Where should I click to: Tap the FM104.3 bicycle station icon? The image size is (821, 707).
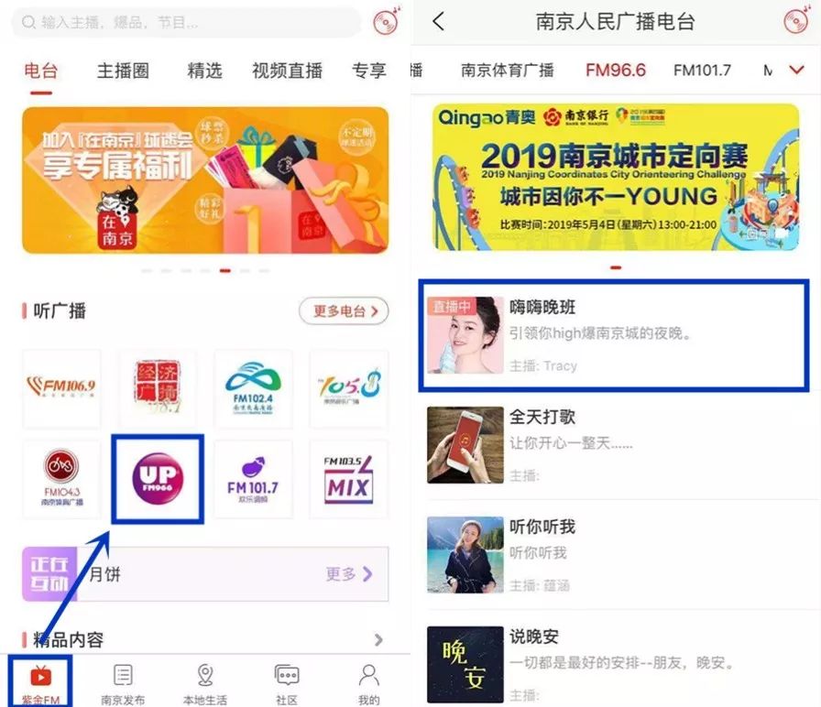point(61,479)
